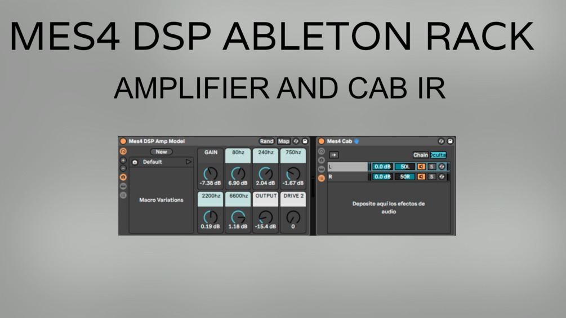
Task: Click the OUTPUT macro knob
Action: pos(266,217)
